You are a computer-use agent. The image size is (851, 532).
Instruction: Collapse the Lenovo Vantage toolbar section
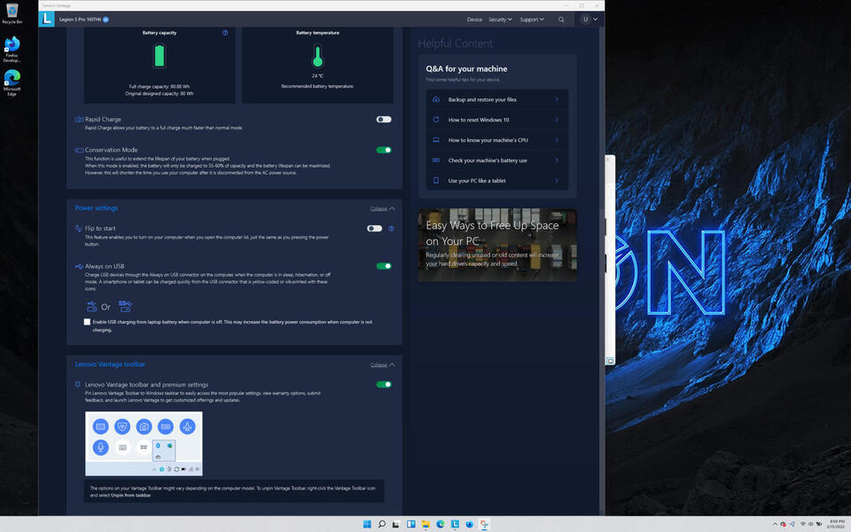[x=383, y=364]
